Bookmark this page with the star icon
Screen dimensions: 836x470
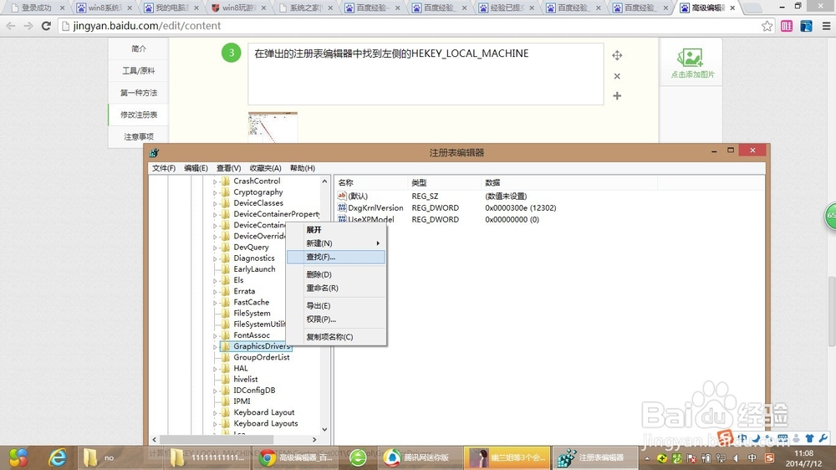pos(767,26)
